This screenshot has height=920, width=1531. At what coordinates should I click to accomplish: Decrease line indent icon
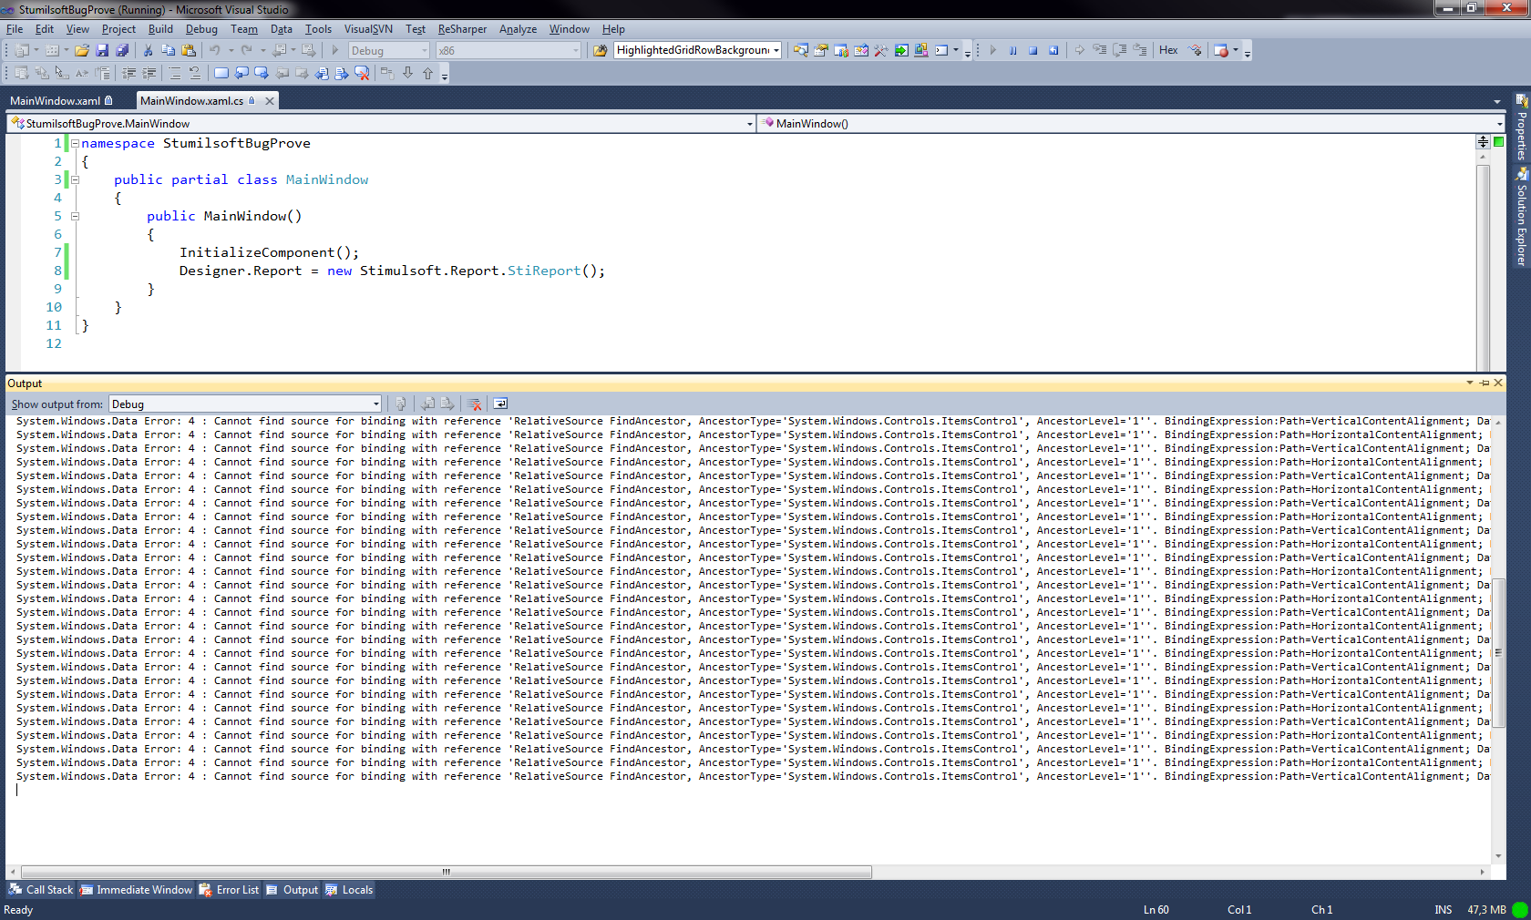point(128,74)
